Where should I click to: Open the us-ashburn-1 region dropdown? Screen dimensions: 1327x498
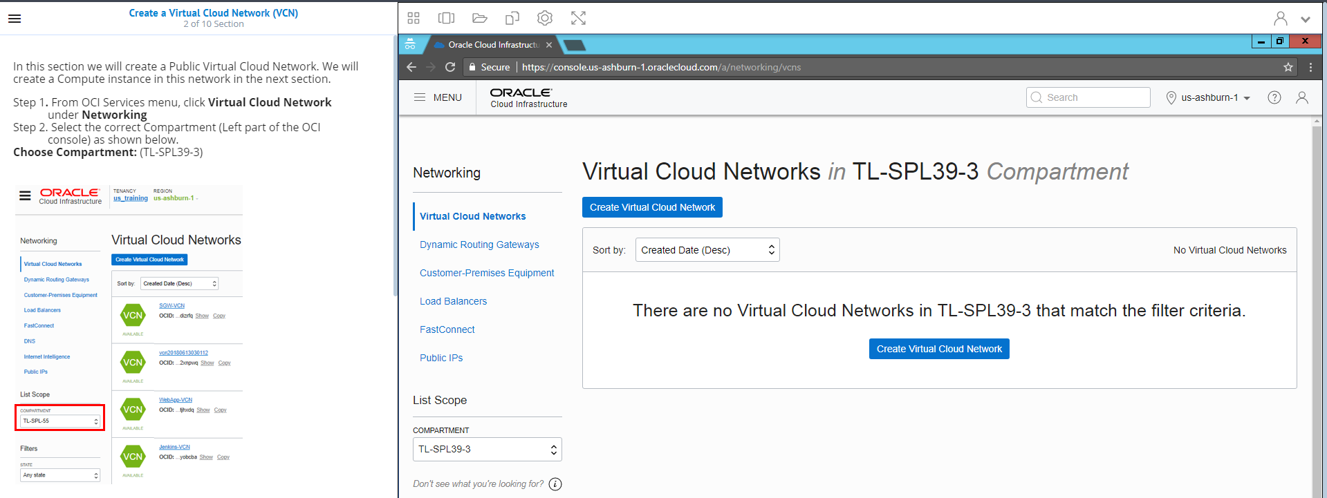coord(1215,97)
